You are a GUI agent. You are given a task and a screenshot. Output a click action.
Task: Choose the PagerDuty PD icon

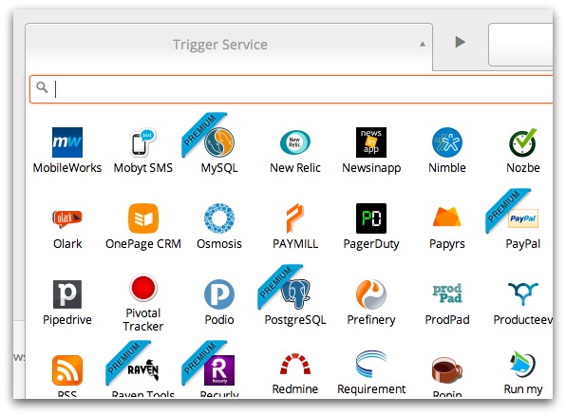point(371,218)
